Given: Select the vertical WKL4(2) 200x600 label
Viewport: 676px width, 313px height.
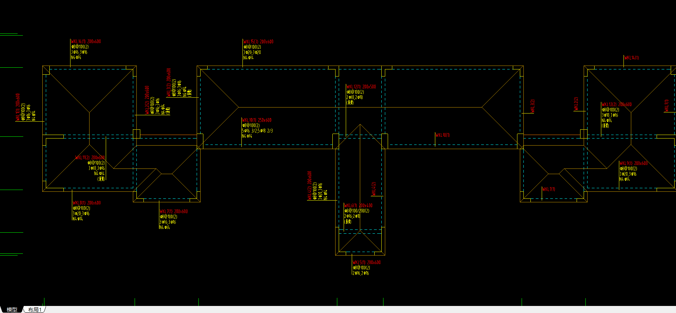Looking at the screenshot, I should (x=309, y=186).
